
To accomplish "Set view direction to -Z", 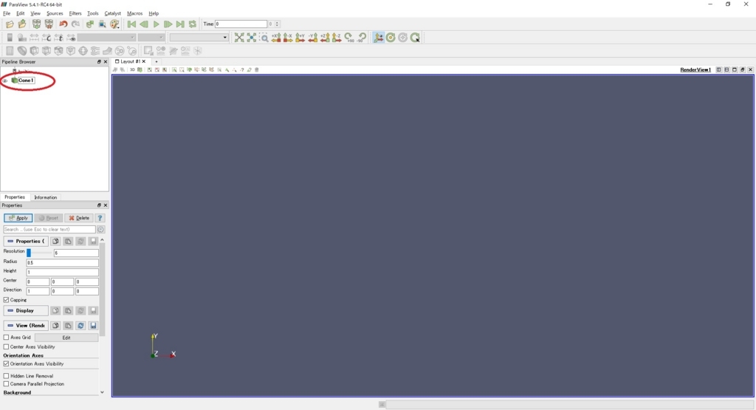I will (x=337, y=38).
